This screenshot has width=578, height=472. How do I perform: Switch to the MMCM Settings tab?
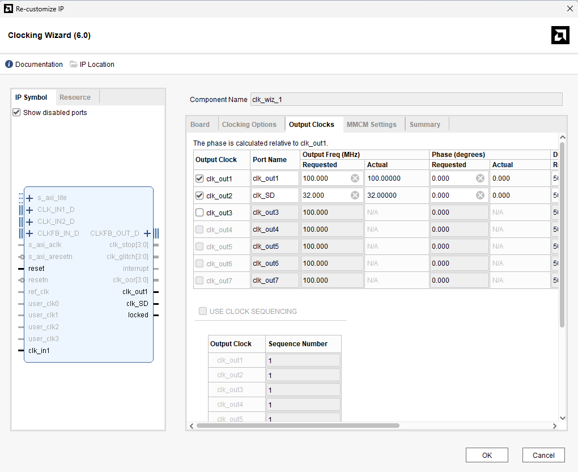tap(371, 125)
